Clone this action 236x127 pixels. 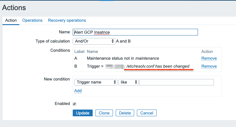[104, 113]
